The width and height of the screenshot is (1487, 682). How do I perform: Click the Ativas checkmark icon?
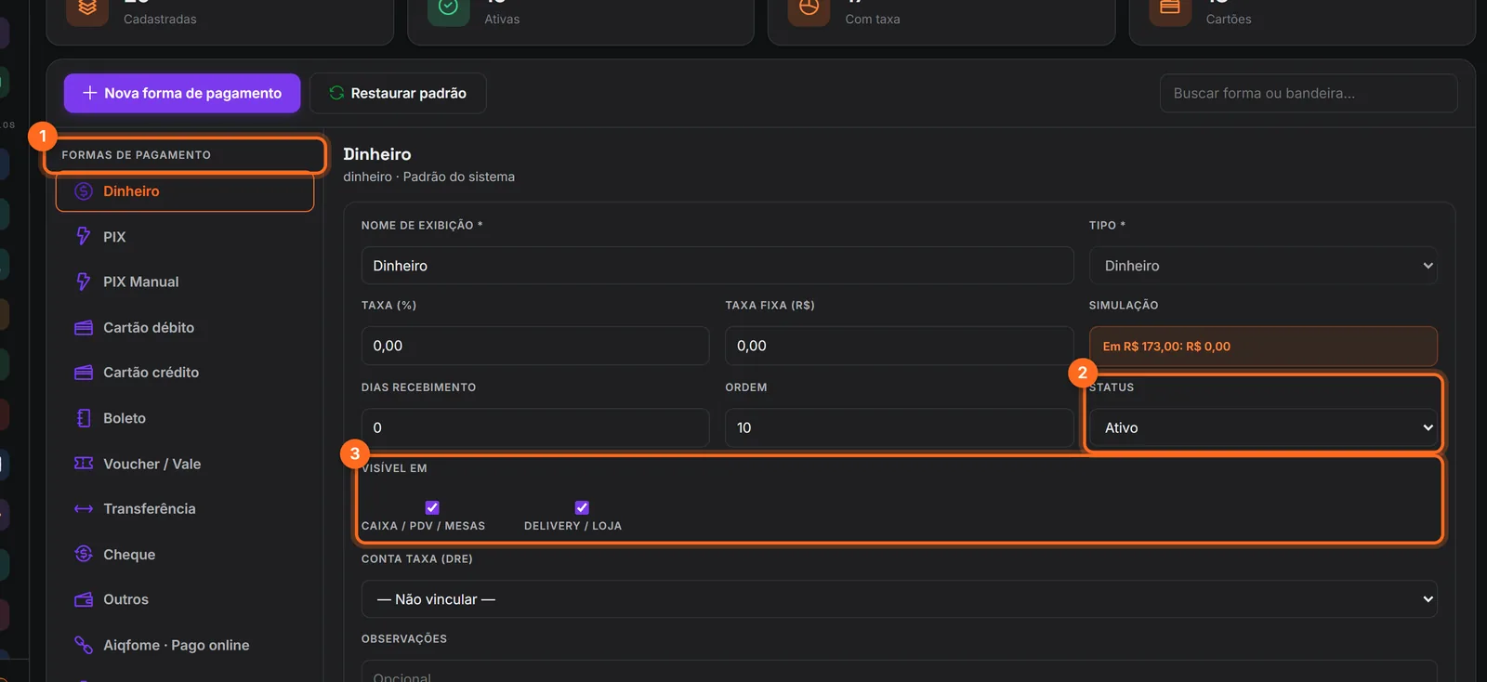448,7
